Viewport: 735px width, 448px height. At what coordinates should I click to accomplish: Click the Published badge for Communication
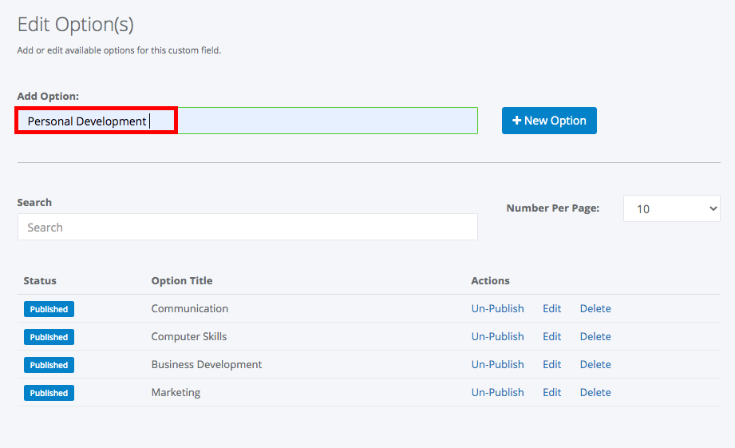(49, 309)
